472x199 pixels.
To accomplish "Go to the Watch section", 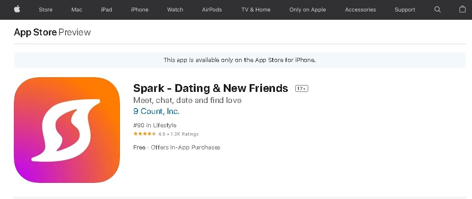I will [175, 10].
